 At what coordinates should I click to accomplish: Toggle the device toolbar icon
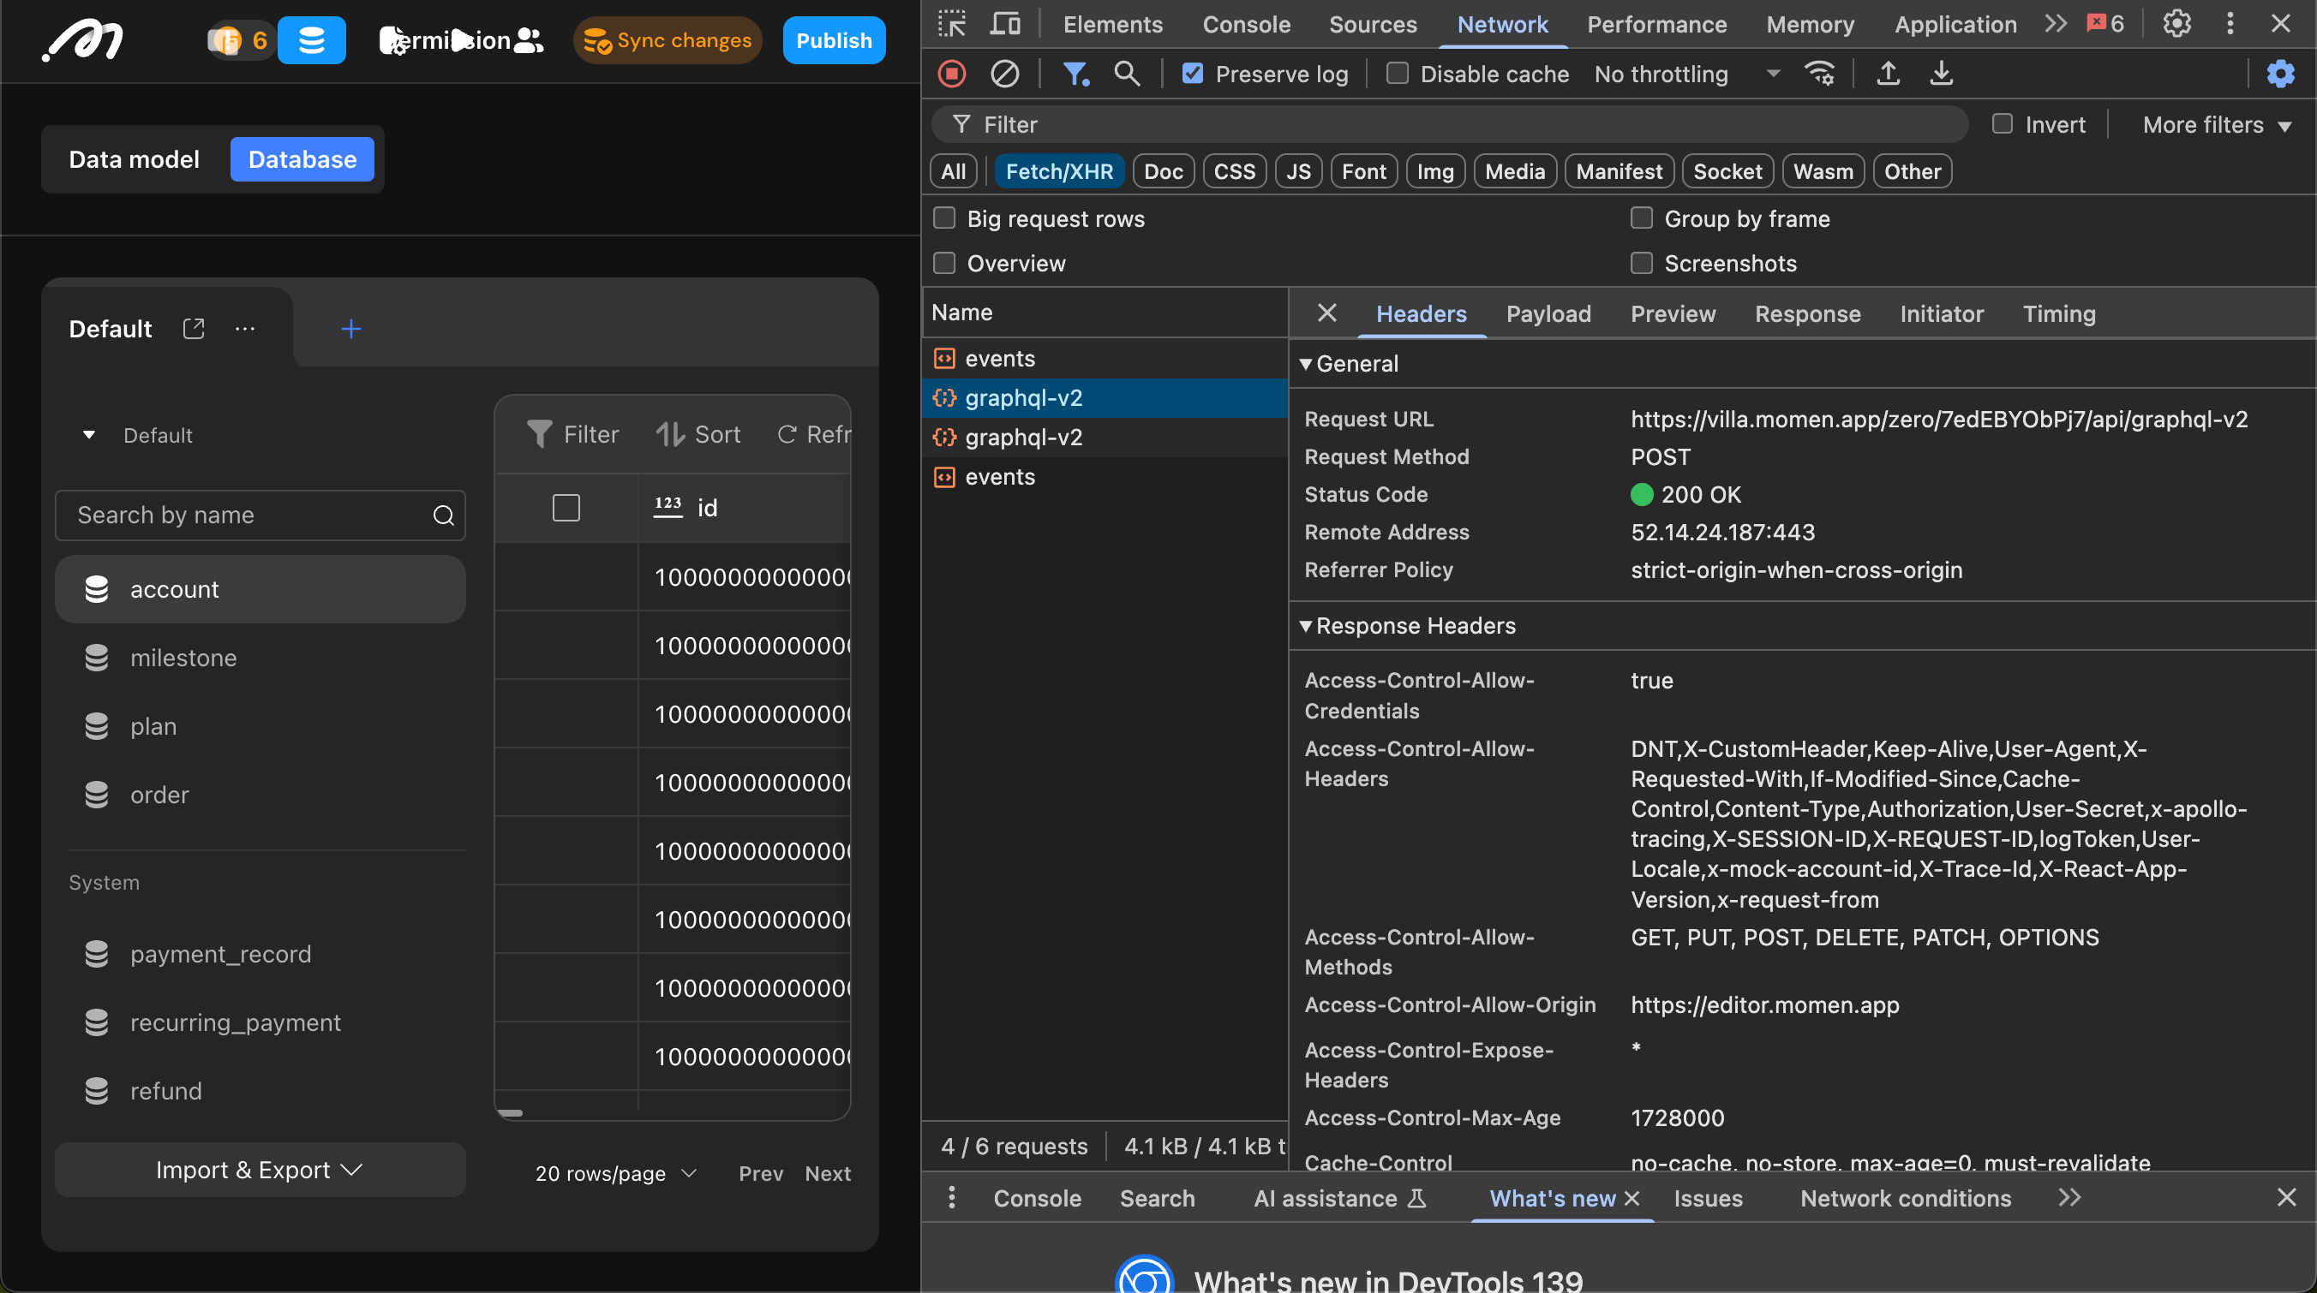pyautogui.click(x=1005, y=24)
